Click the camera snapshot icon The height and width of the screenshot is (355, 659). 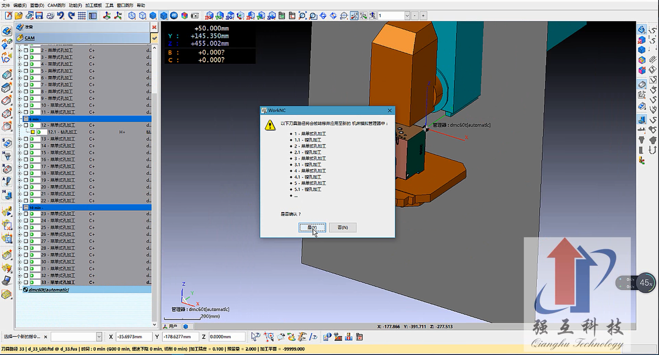coord(195,16)
